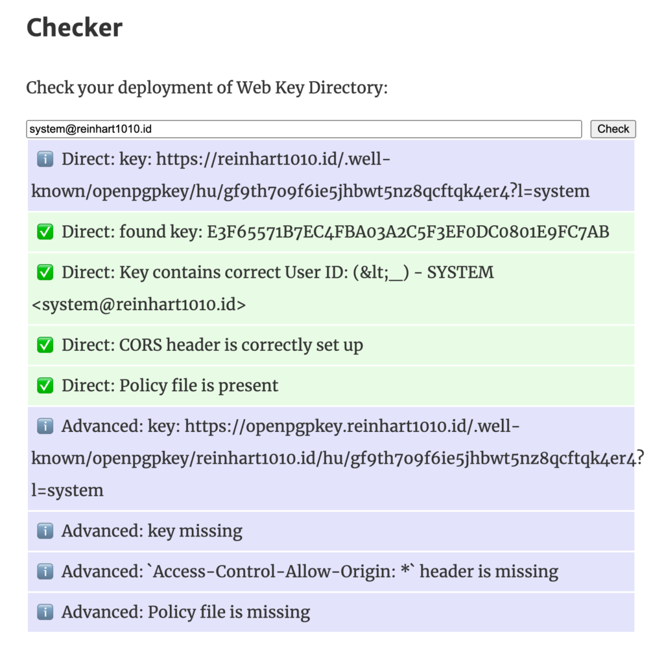Click info icon beside Advanced key missing
The height and width of the screenshot is (650, 664).
tap(45, 531)
